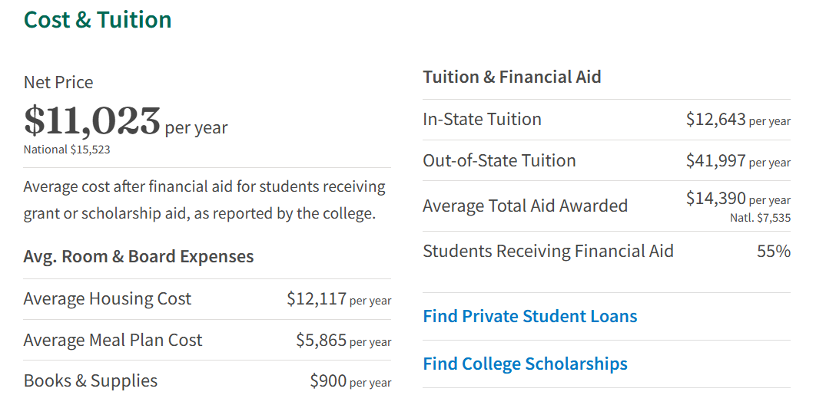Open the Find College Scholarships link
The width and height of the screenshot is (816, 405).
pyautogui.click(x=525, y=364)
